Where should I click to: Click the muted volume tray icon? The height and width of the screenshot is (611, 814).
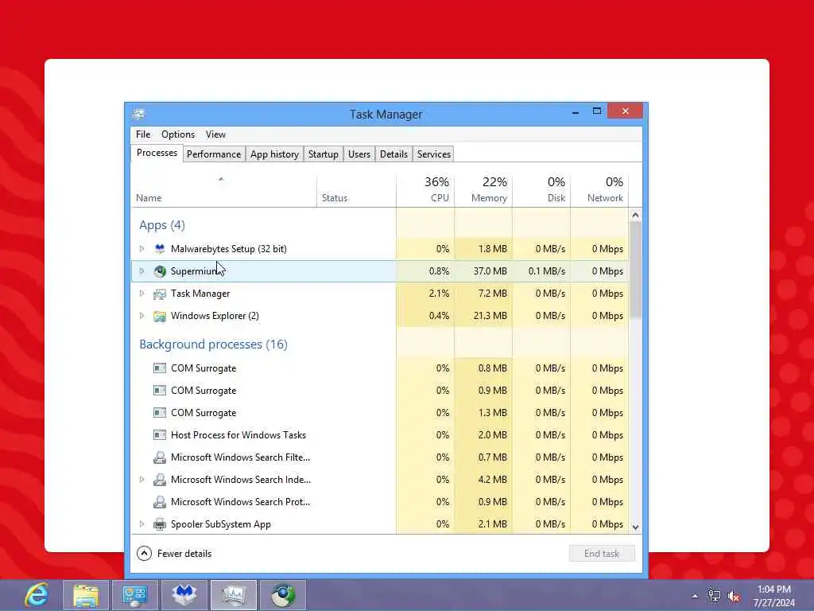(734, 596)
